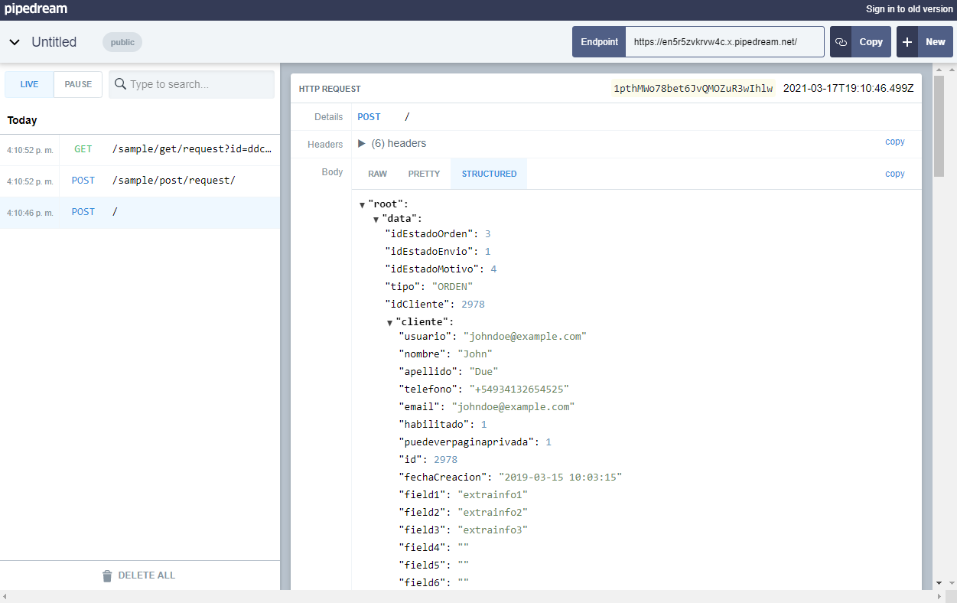The width and height of the screenshot is (957, 603).
Task: Click the public badge
Action: pyautogui.click(x=122, y=42)
